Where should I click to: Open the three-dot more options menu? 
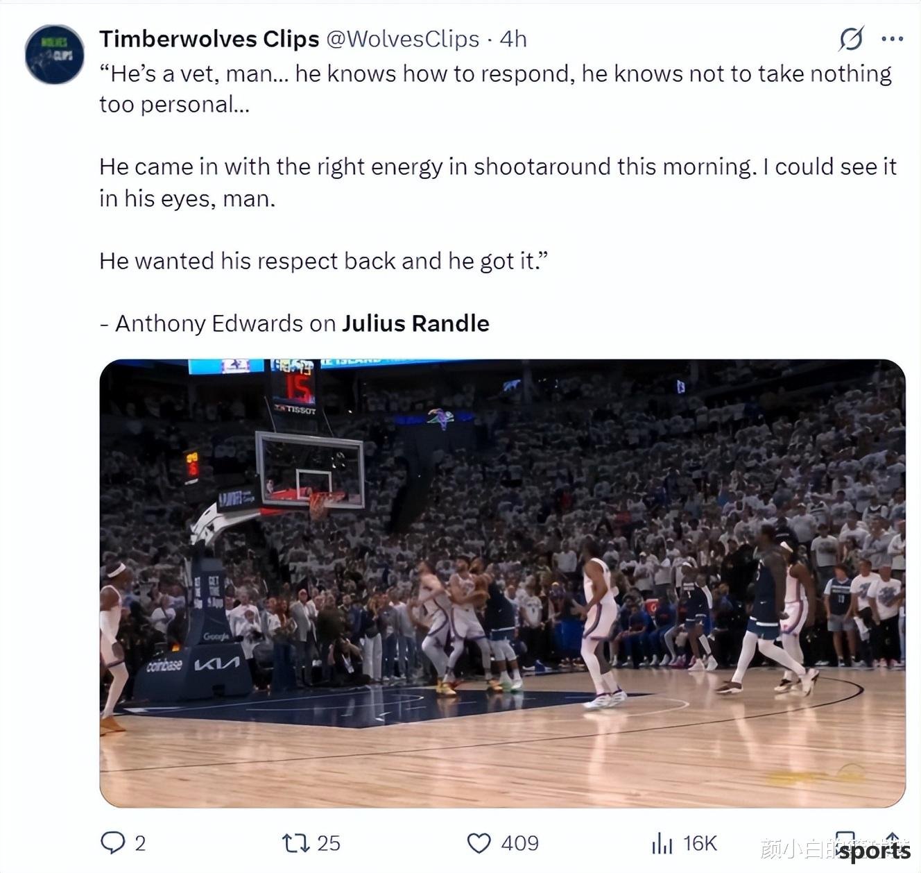point(892,39)
